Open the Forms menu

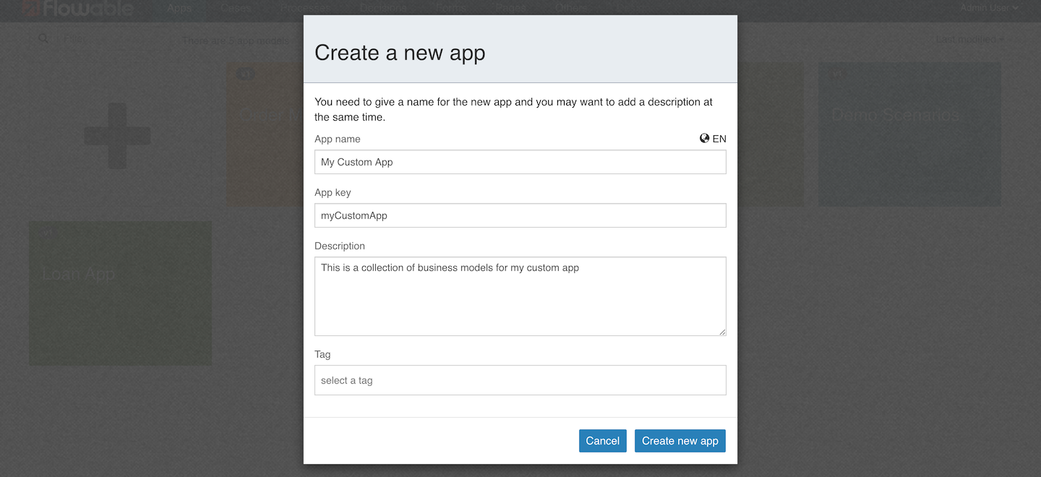(x=449, y=8)
